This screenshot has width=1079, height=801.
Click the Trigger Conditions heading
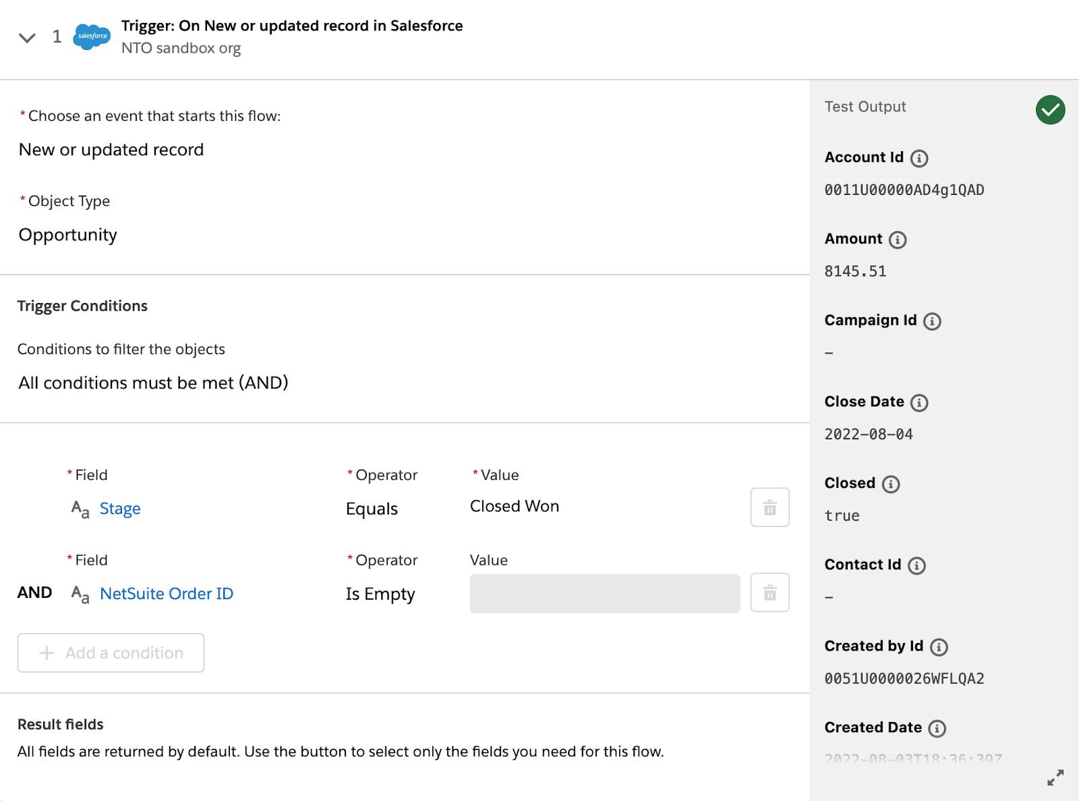click(x=82, y=306)
